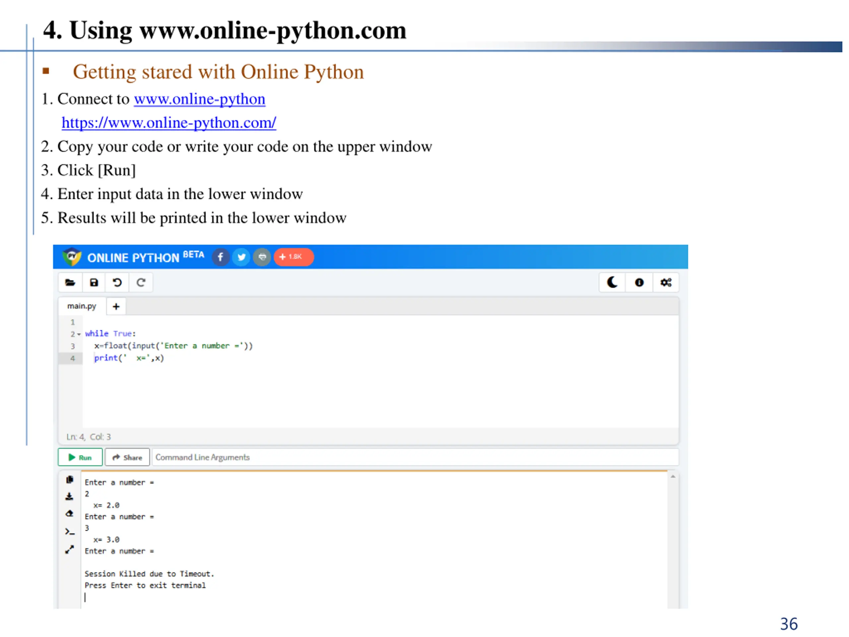Viewport: 849px width, 637px height.
Task: Select the main.py file tab
Action: click(x=82, y=307)
